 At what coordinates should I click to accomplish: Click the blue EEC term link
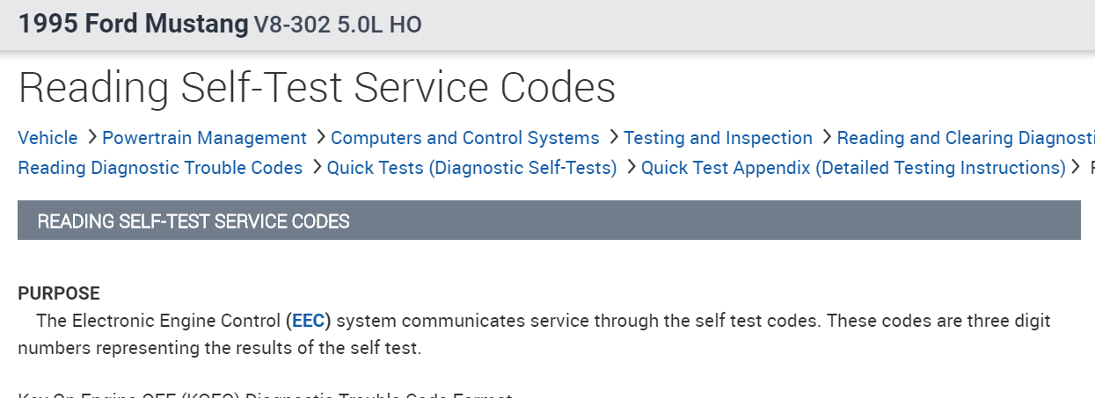pyautogui.click(x=308, y=320)
